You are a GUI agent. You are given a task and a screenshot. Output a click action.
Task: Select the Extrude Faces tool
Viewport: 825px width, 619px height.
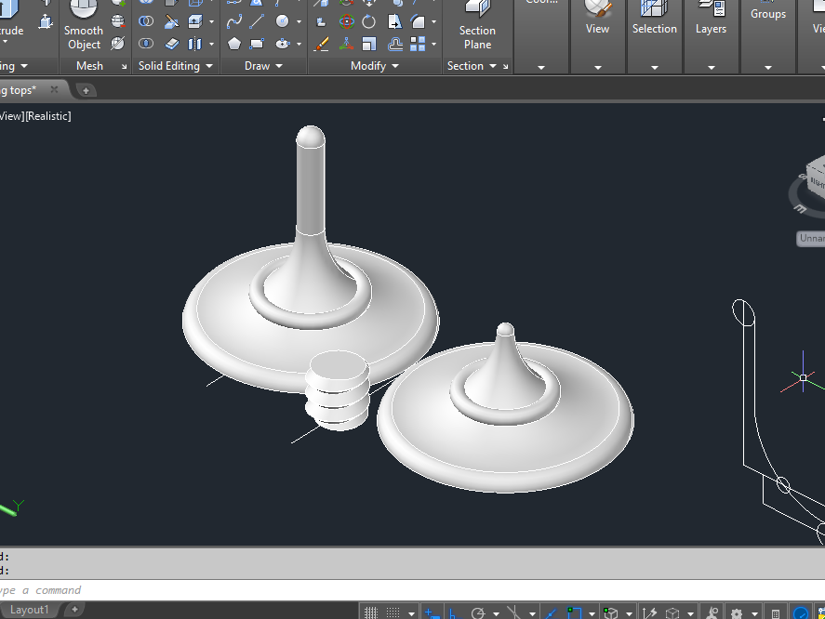click(x=195, y=21)
